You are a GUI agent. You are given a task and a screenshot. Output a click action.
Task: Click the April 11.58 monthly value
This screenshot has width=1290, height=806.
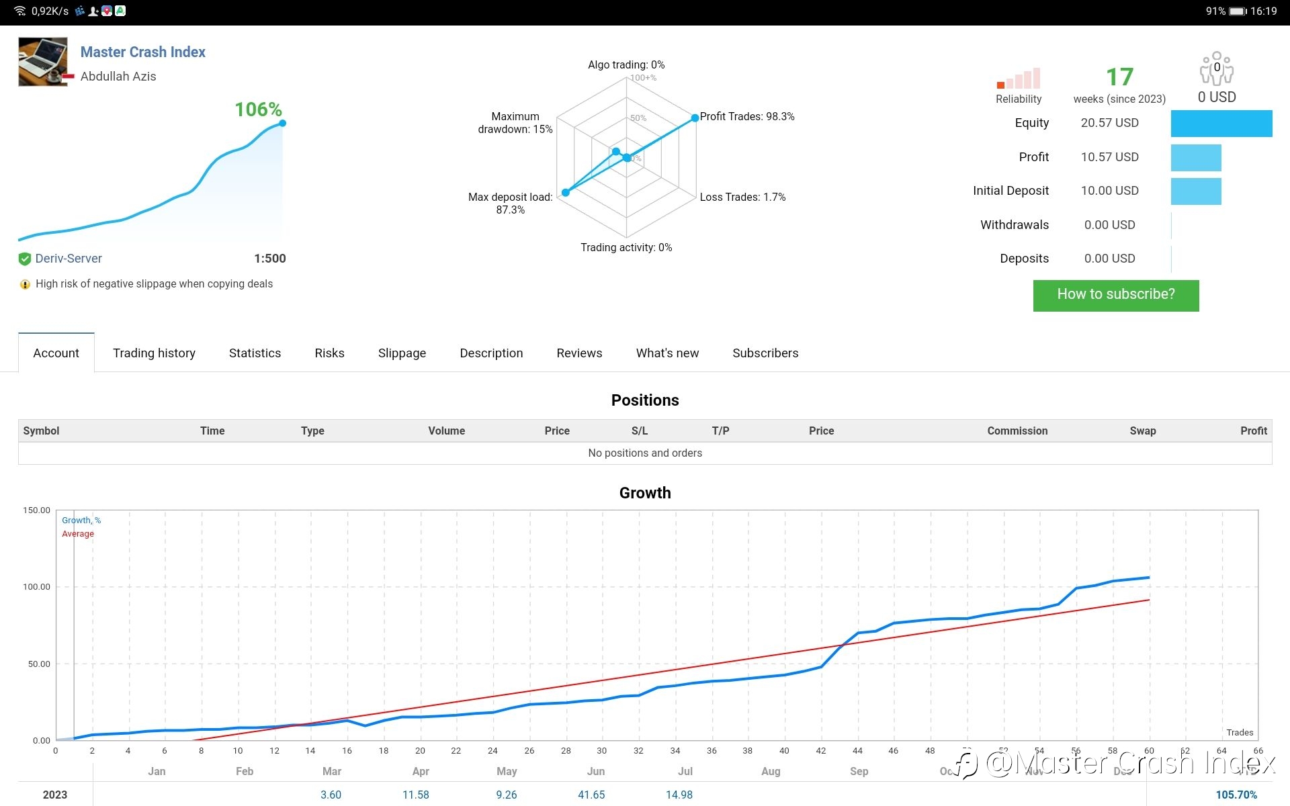click(415, 795)
